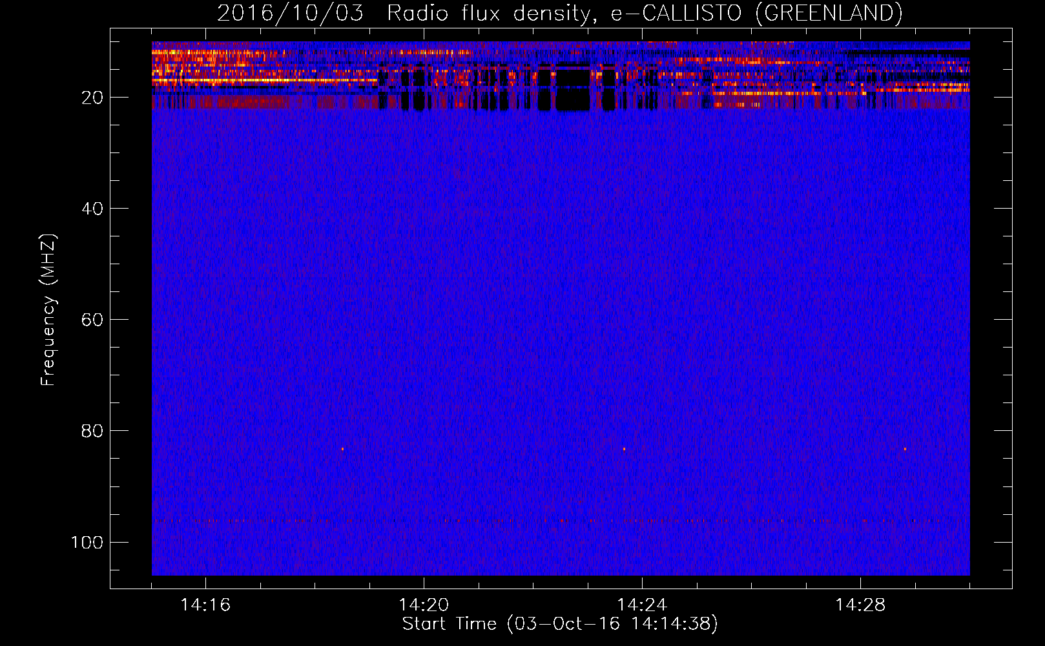Click the 14:16 time tick label

coord(205,605)
